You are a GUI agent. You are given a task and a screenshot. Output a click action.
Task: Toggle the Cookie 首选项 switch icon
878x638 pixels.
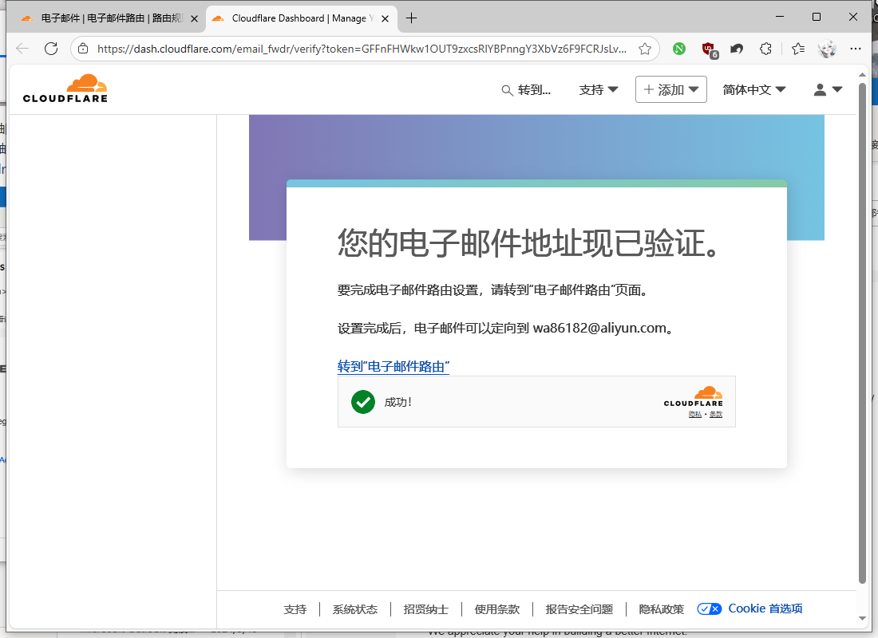709,608
